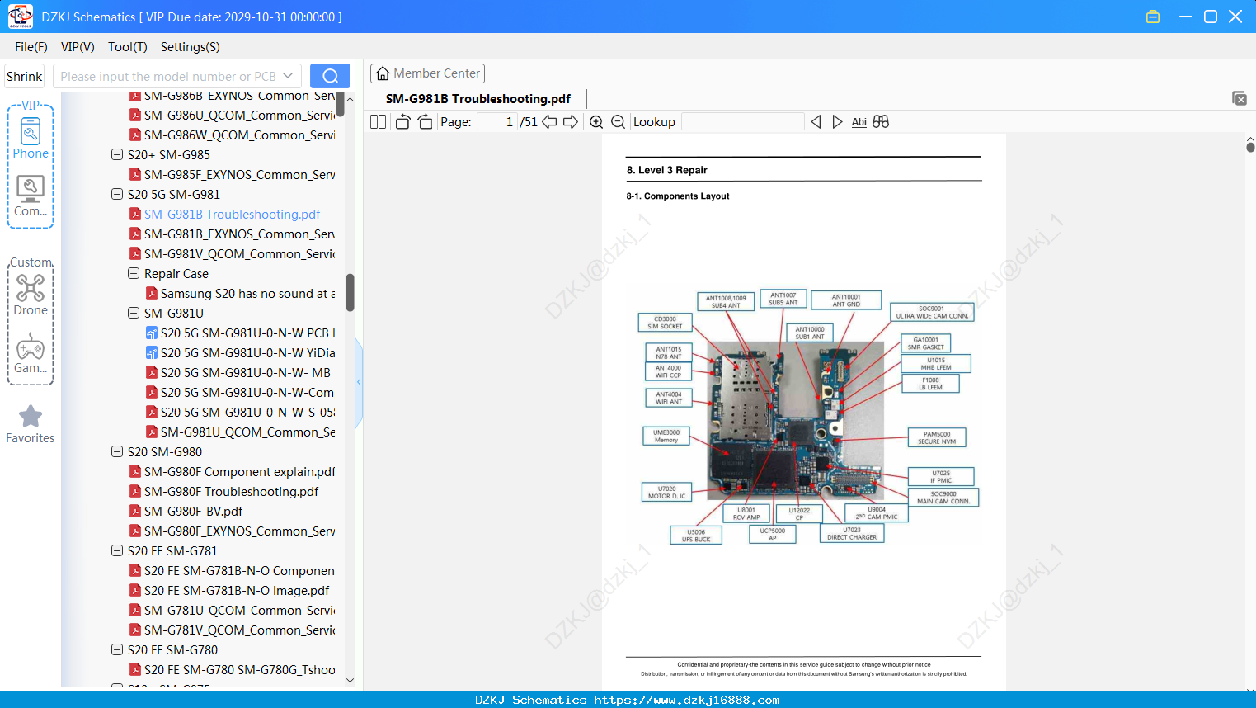This screenshot has height=708, width=1256.
Task: Toggle two-page view icon in PDF toolbar
Action: [x=379, y=122]
